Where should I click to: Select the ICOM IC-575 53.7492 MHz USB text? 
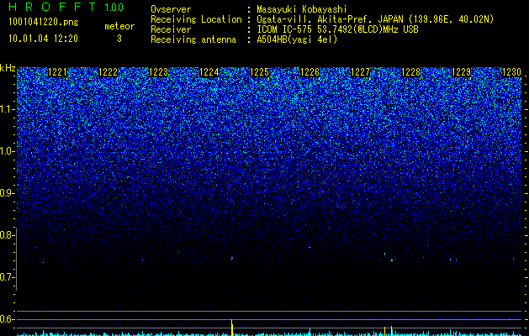pyautogui.click(x=337, y=29)
